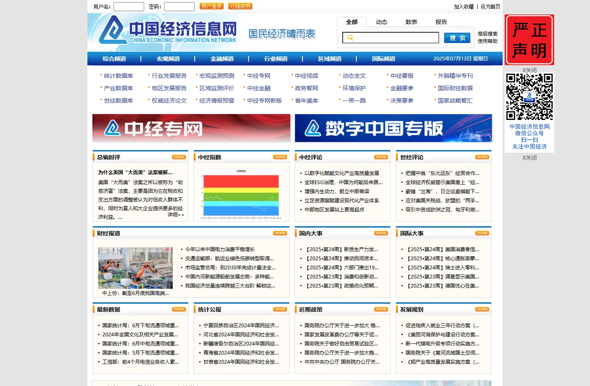Screen dimensions: 590x386
Task: Close the 严正声明 floating ad
Action: coord(529,70)
